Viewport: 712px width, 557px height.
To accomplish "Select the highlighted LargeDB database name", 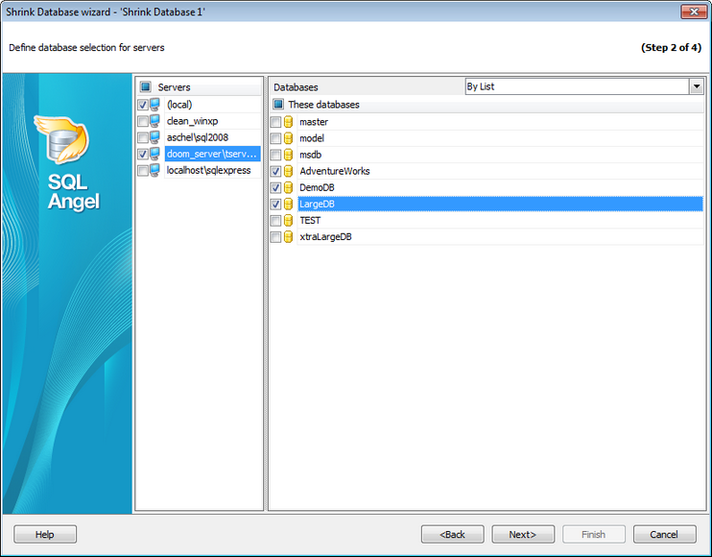I will click(317, 204).
